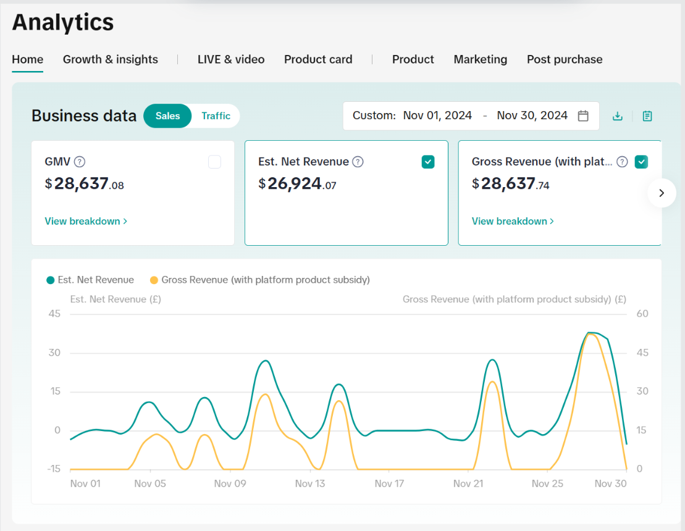Screen dimensions: 685x531
Task: Expand GMV View breakdown
Action: click(86, 221)
